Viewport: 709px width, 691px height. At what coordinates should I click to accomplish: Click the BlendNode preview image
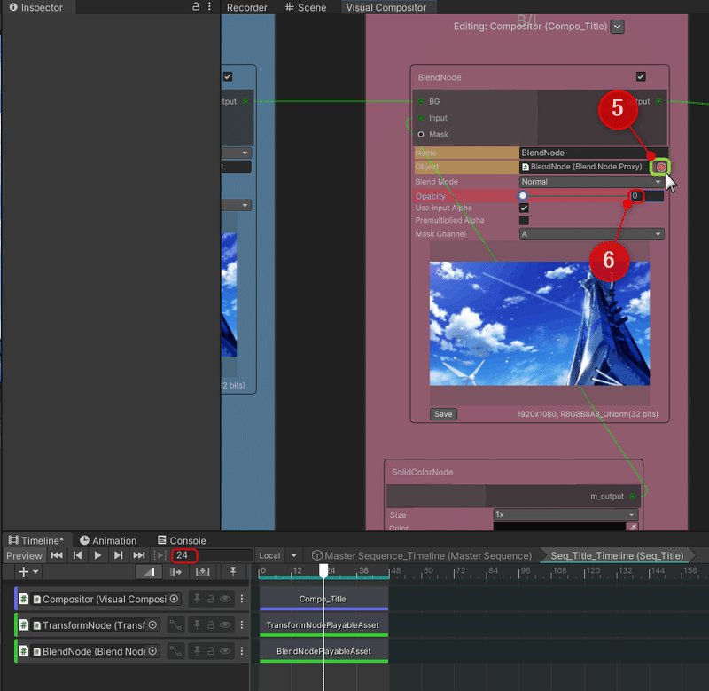[x=540, y=324]
